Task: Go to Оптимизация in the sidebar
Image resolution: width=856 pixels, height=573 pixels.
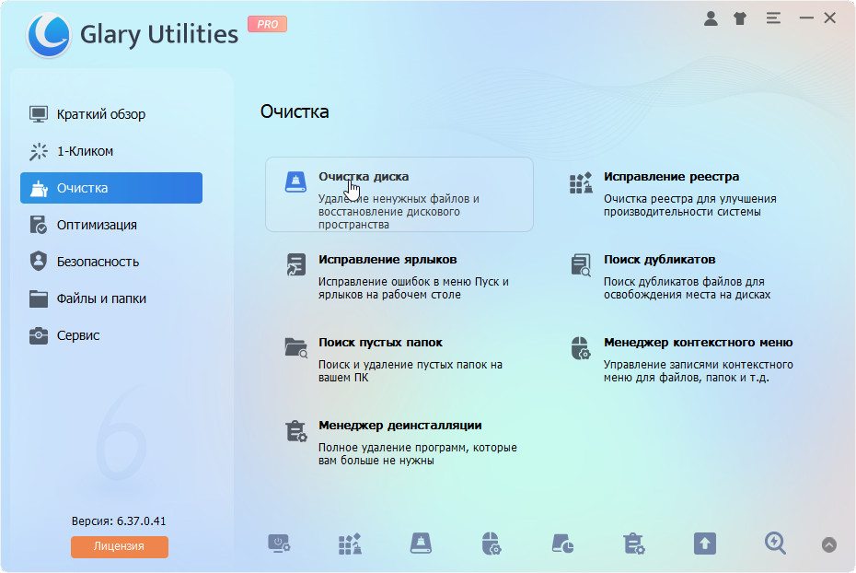Action: pos(97,225)
